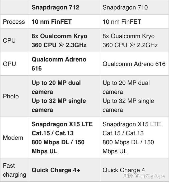Select the GPU row label
Screen dimensions: 169x183
click(9, 64)
